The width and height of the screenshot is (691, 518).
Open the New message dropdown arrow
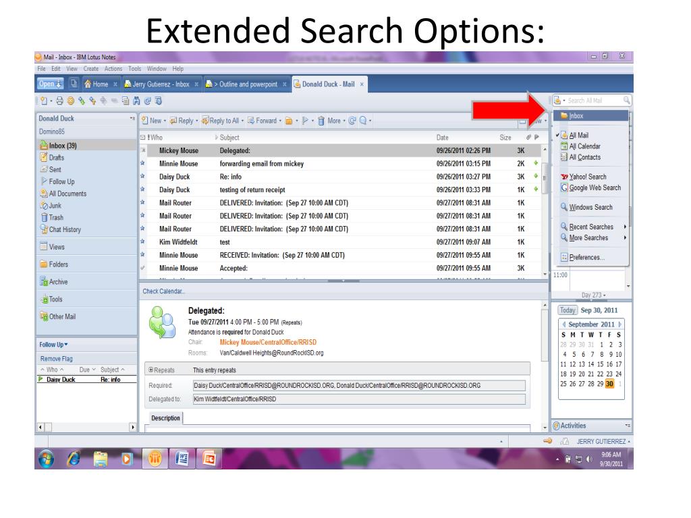(165, 121)
